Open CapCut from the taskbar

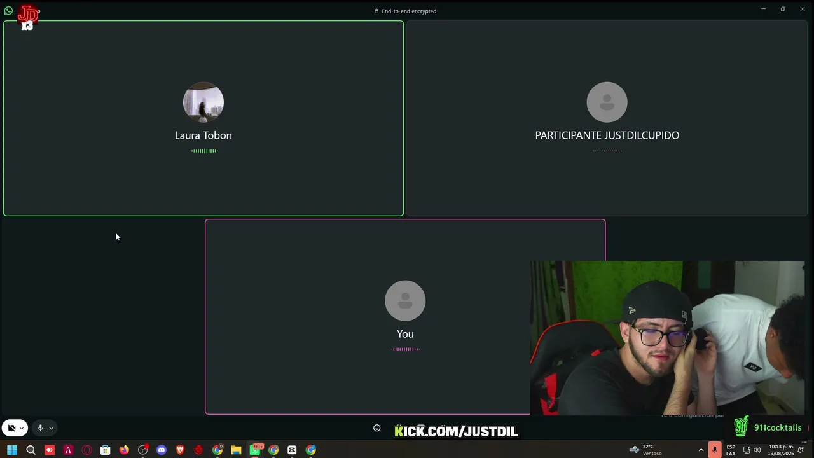pyautogui.click(x=292, y=450)
